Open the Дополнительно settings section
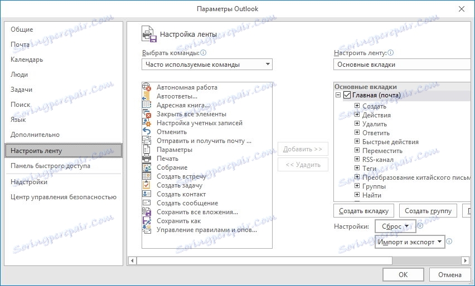This screenshot has width=475, height=286. 35,135
